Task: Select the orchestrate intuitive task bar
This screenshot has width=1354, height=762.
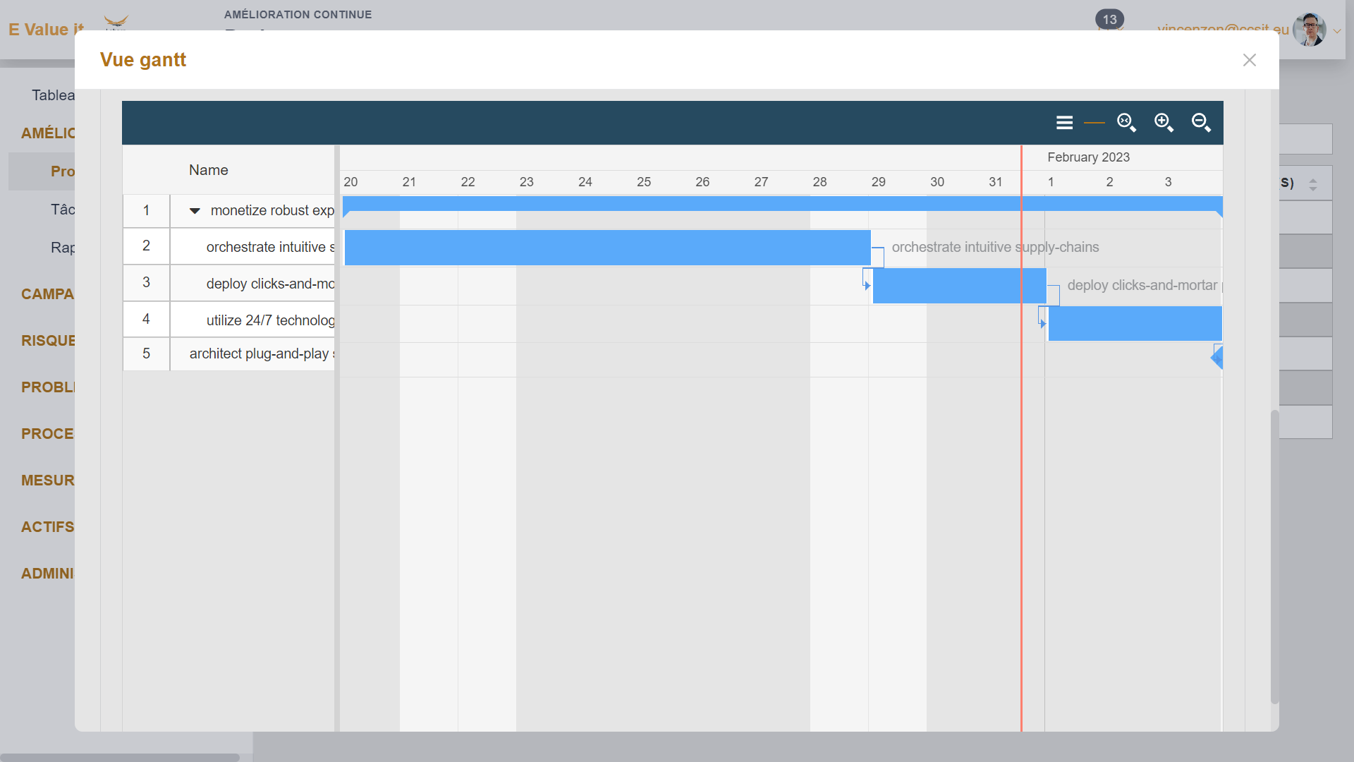Action: pyautogui.click(x=607, y=248)
